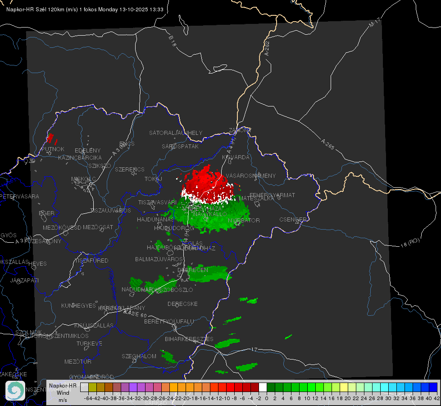Click the SZERENCS city label
Screen dimensions: 441x406
(130, 169)
